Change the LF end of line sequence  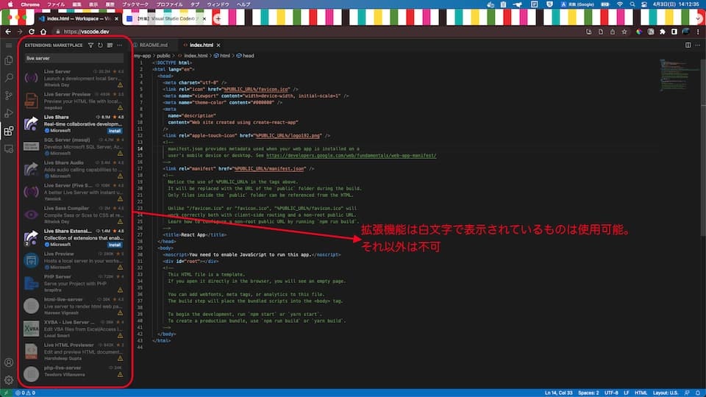point(627,393)
